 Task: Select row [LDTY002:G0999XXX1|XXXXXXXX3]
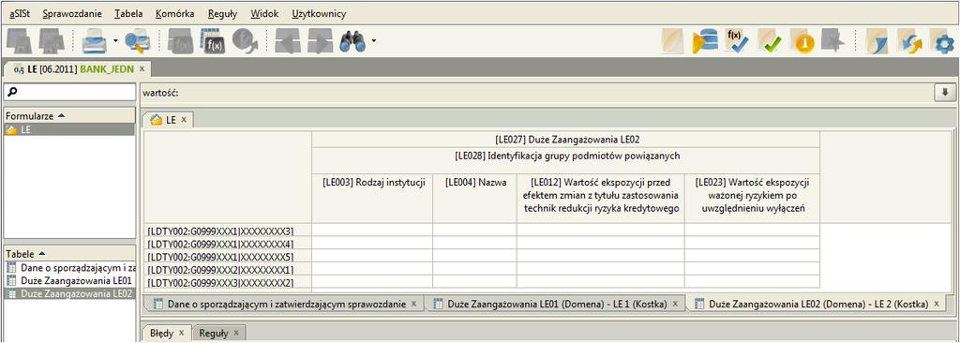(x=228, y=231)
